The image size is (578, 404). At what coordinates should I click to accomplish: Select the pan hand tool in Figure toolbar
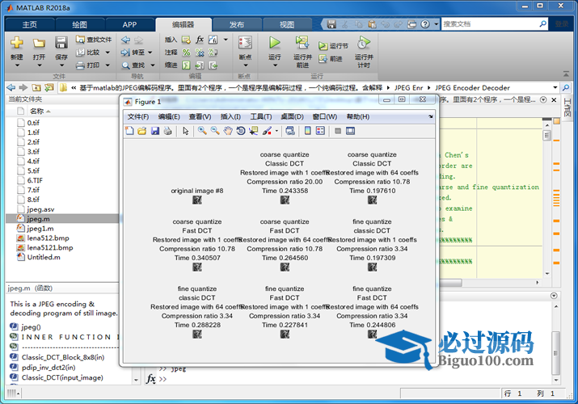click(228, 131)
